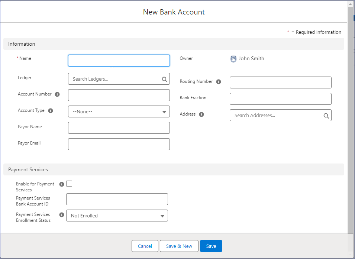Click the Routing Number info icon

(219, 82)
